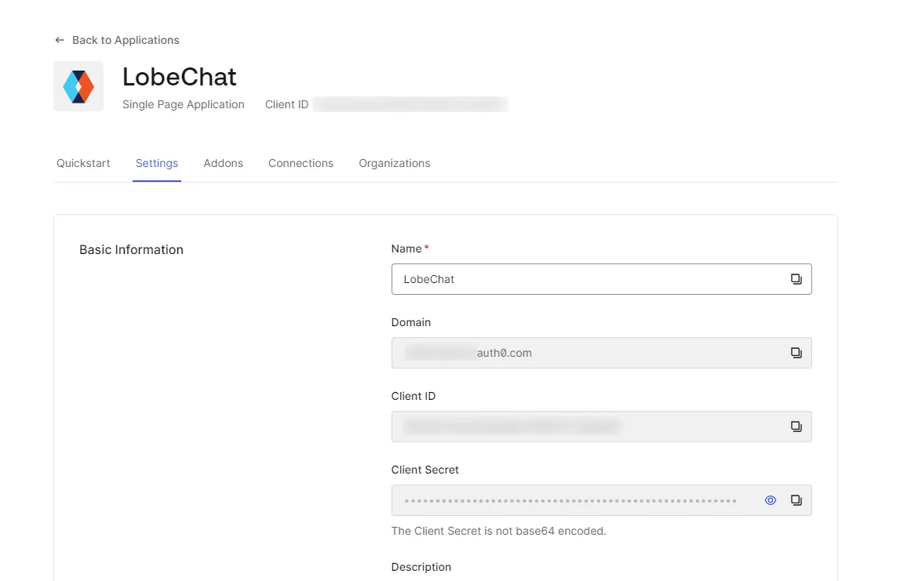Open the Addons tab
Image resolution: width=922 pixels, height=581 pixels.
coord(223,163)
